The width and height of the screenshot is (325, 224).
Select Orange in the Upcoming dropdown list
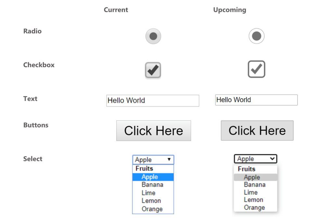click(x=254, y=207)
